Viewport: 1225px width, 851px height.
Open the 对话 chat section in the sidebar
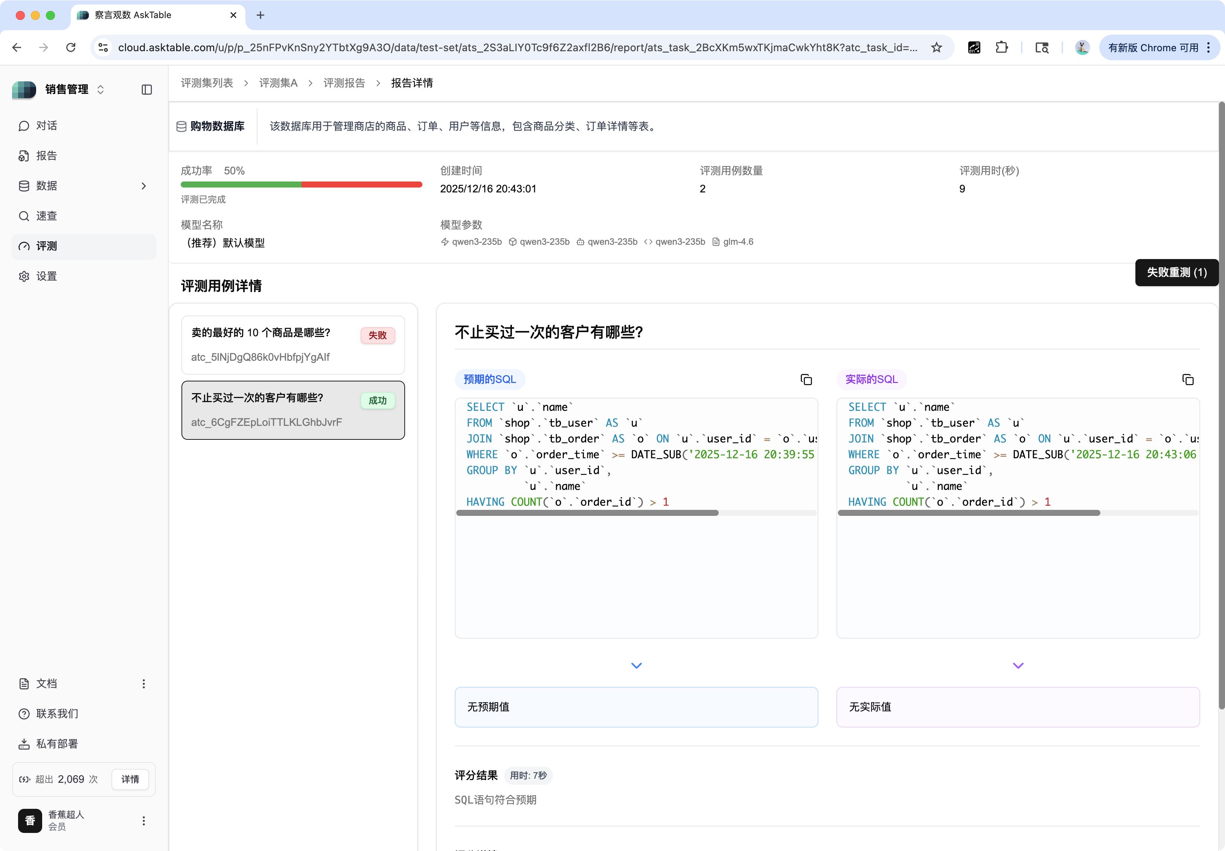pyautogui.click(x=46, y=126)
